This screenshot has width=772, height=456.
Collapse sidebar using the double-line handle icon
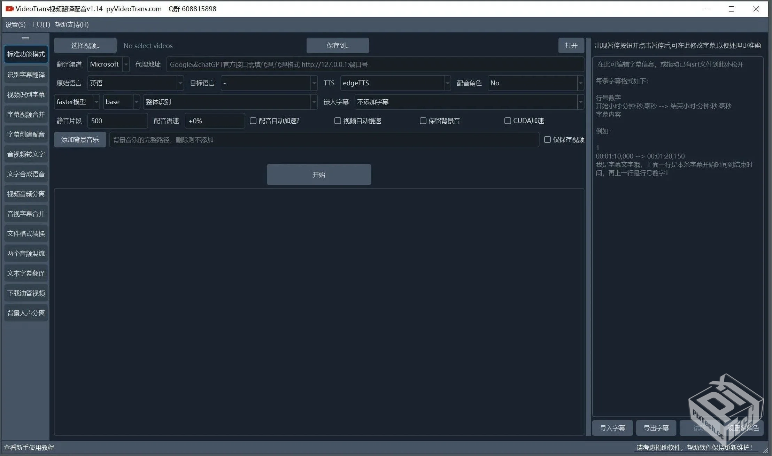pyautogui.click(x=25, y=38)
